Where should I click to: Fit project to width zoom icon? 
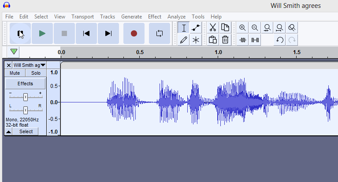279,28
